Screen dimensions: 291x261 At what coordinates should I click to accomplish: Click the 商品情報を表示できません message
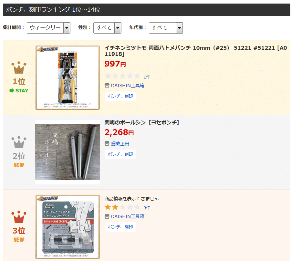(x=131, y=199)
